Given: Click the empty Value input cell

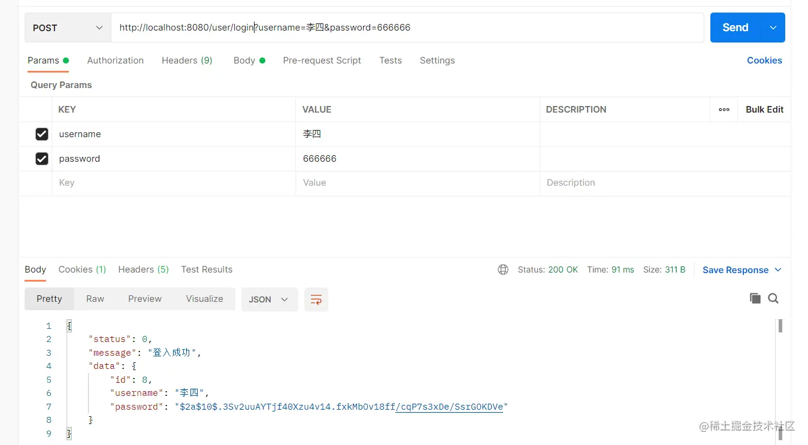Looking at the screenshot, I should tap(417, 183).
